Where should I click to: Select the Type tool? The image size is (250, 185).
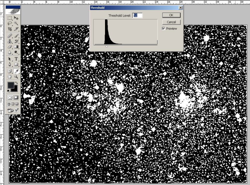pyautogui.click(x=16, y=59)
